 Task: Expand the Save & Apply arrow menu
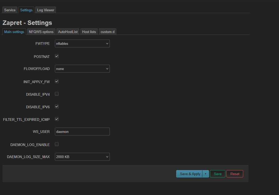point(206,174)
